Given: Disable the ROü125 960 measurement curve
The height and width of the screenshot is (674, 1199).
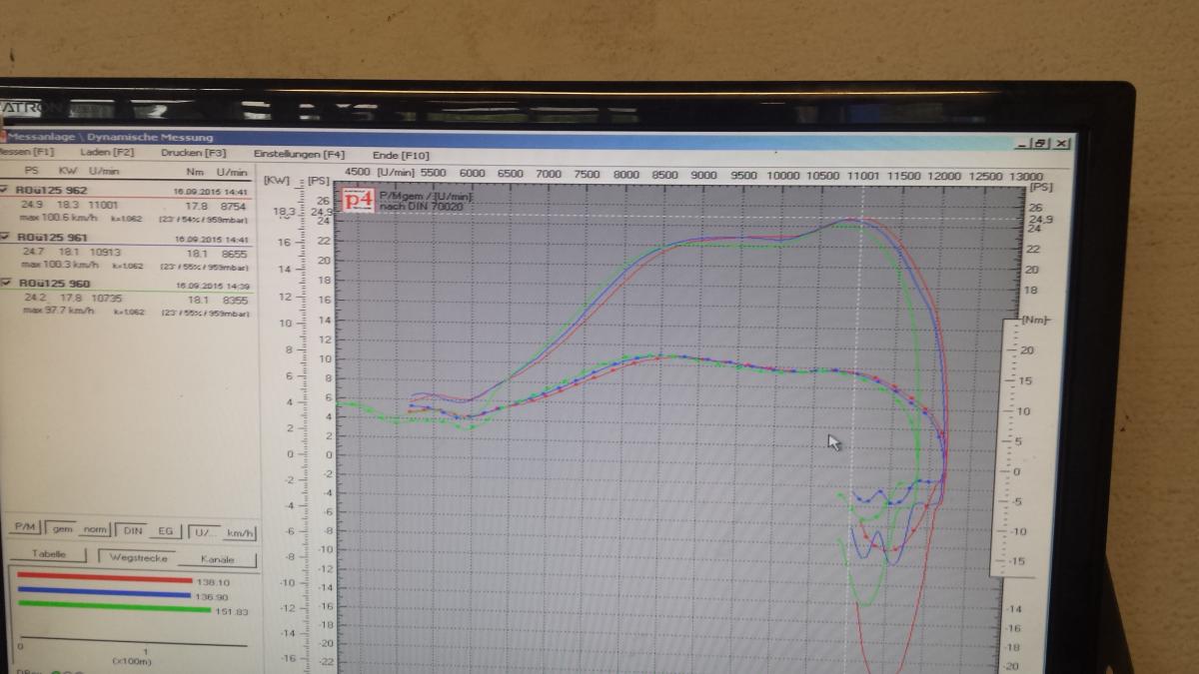Looking at the screenshot, I should (x=4, y=284).
